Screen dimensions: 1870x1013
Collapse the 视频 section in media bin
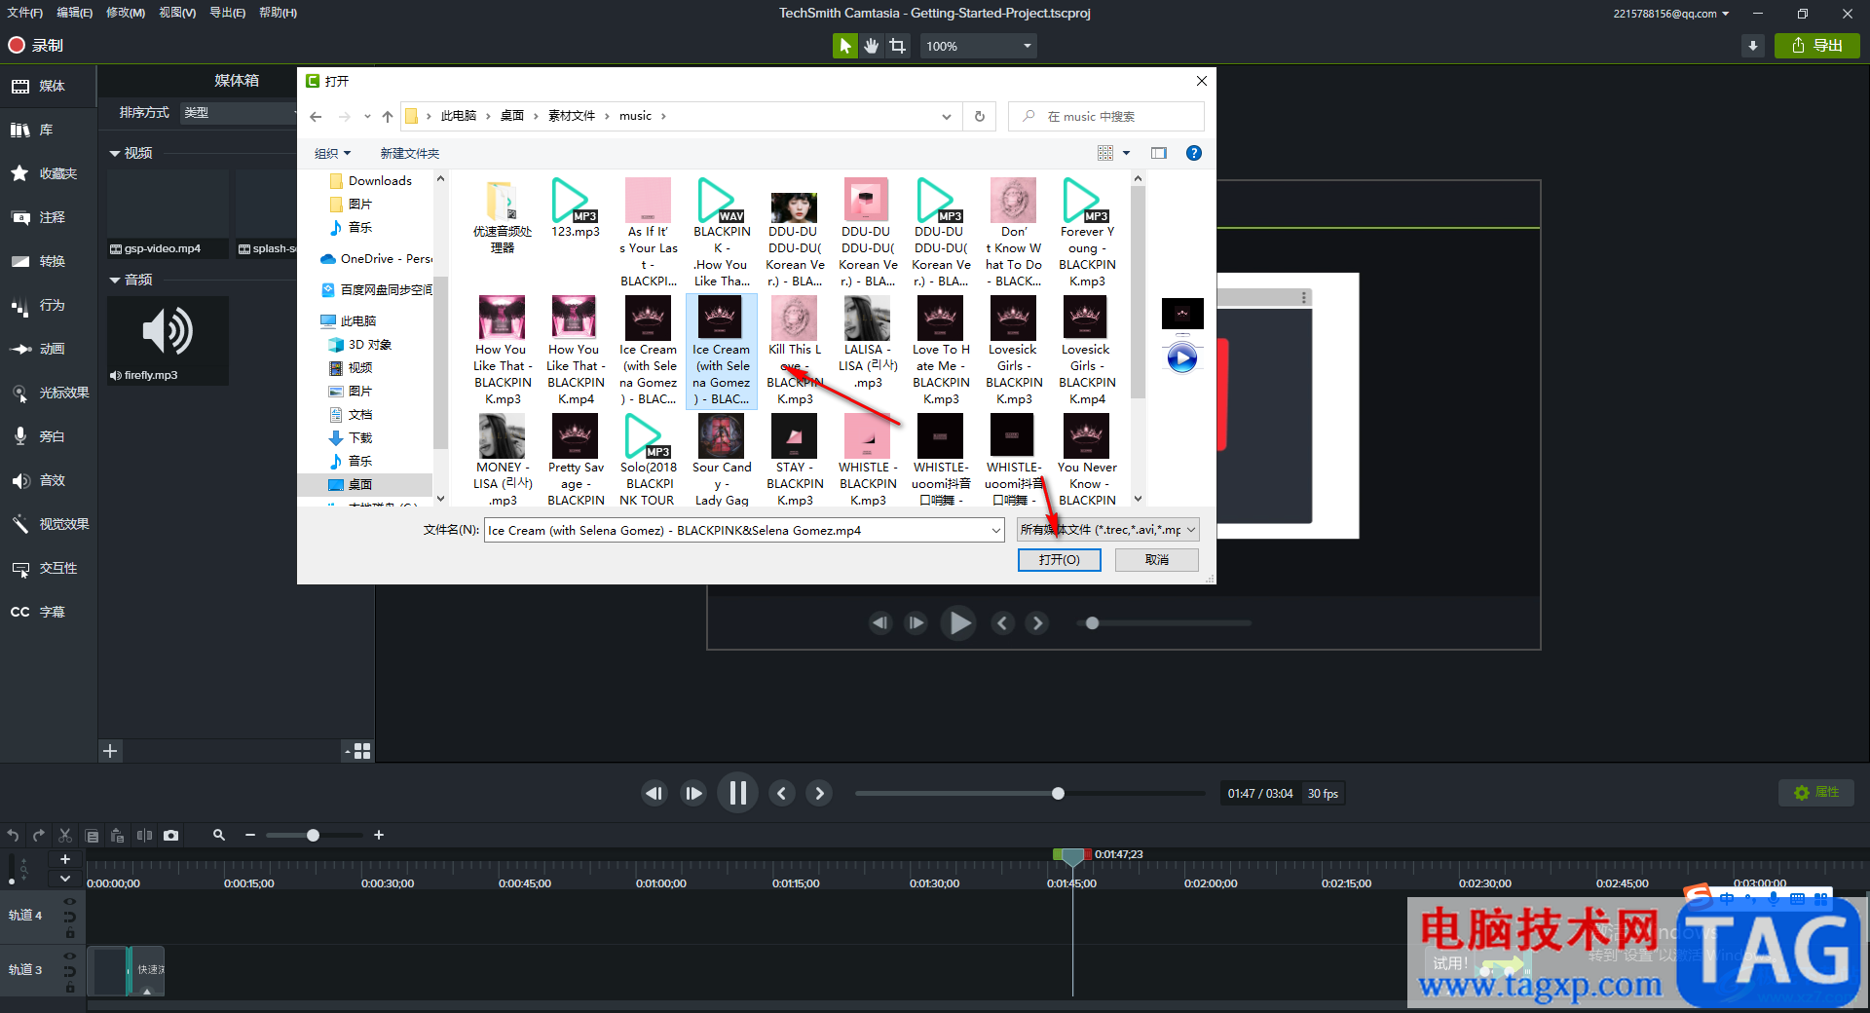click(114, 153)
